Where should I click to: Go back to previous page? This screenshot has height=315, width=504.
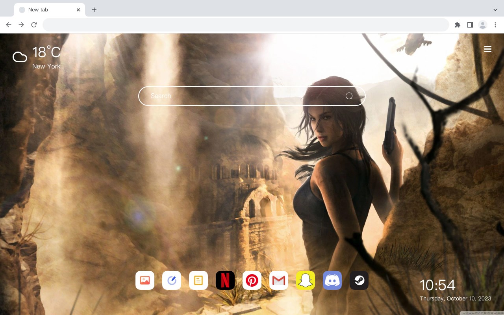tap(9, 25)
